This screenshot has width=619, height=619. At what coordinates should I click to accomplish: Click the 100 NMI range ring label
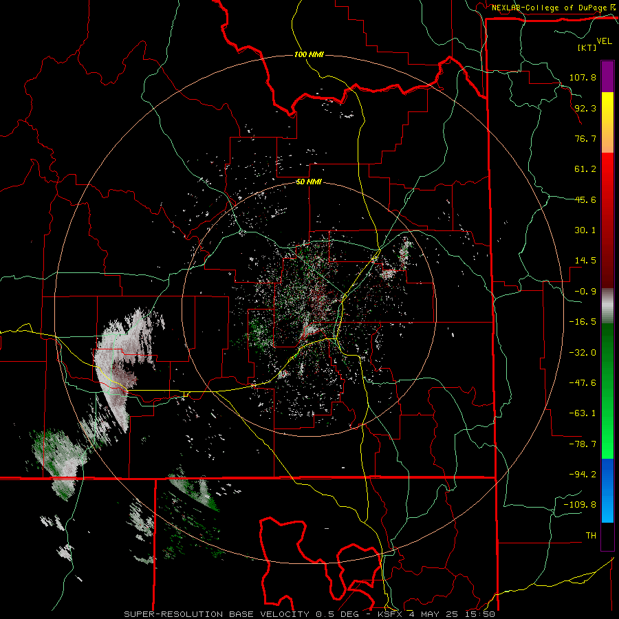point(309,54)
